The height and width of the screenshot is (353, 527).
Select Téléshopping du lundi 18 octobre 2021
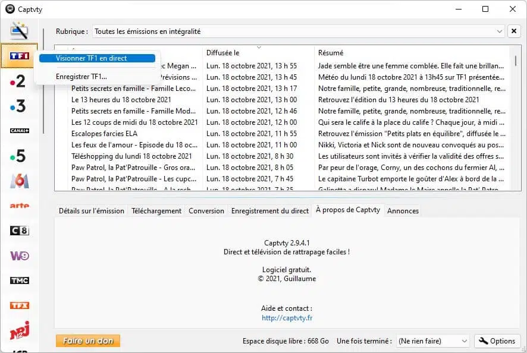pyautogui.click(x=131, y=156)
